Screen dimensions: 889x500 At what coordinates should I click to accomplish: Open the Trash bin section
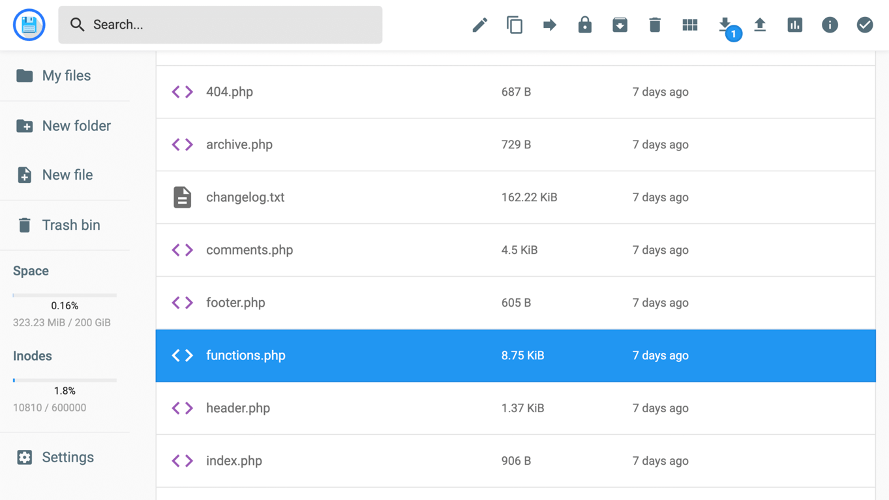pos(70,225)
